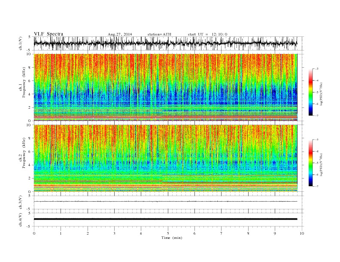Select the "start UT = 12:10:0" text

click(x=207, y=34)
